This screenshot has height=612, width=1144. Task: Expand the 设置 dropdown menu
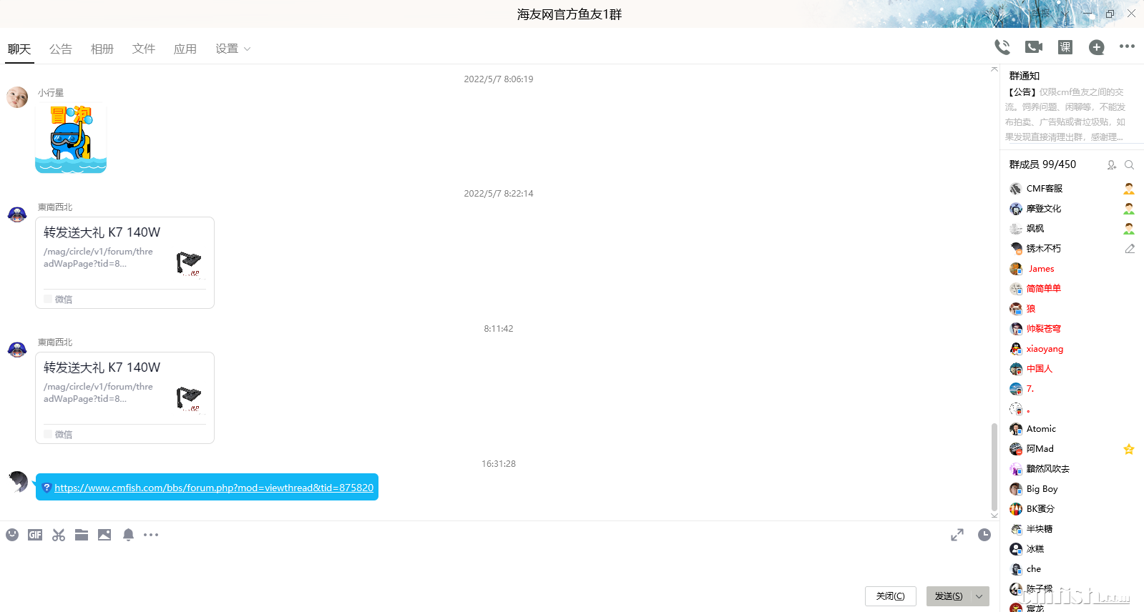(x=233, y=49)
